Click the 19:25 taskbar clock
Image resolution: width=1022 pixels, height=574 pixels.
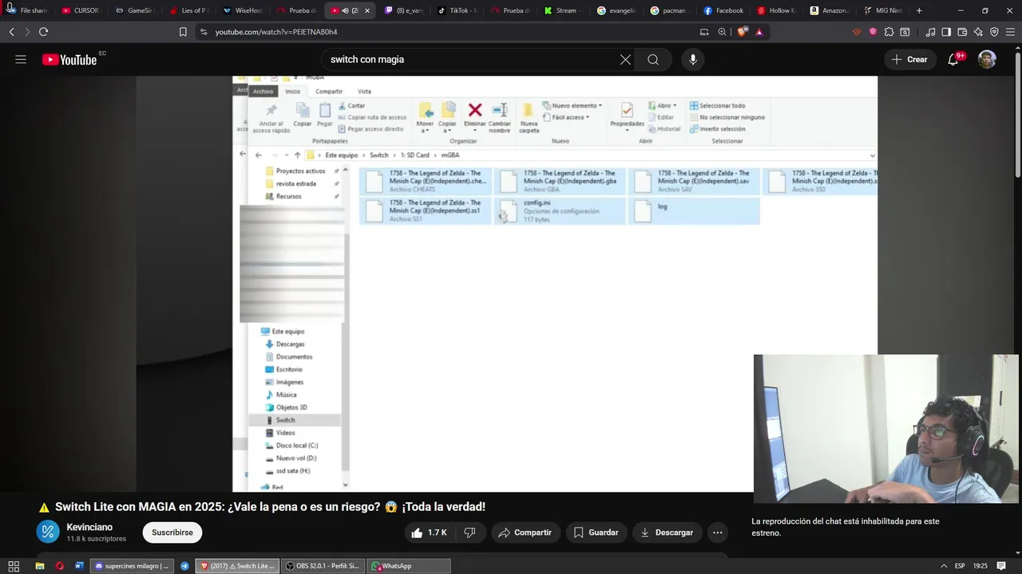click(980, 566)
